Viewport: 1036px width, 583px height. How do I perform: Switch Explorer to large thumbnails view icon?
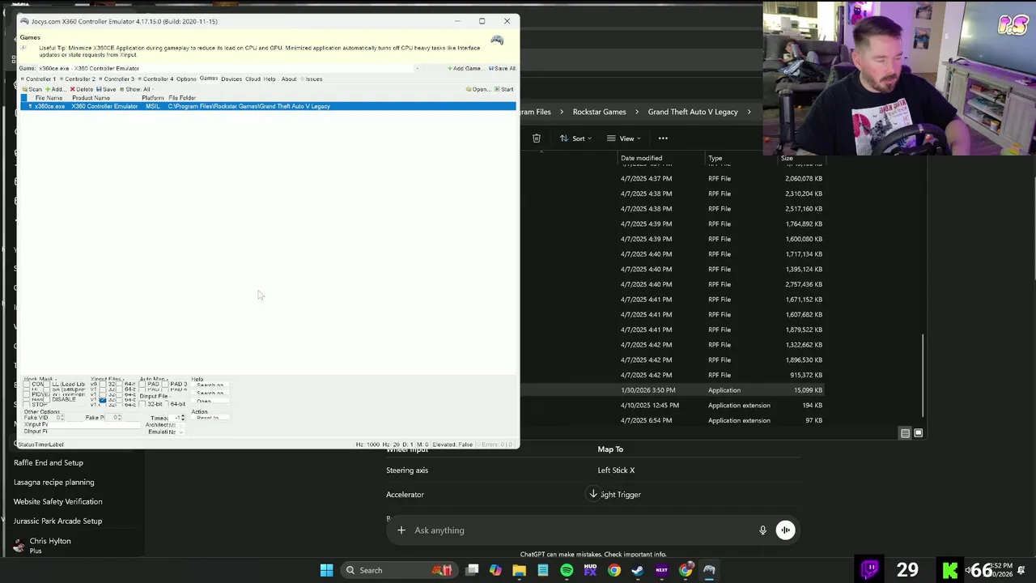pyautogui.click(x=918, y=433)
